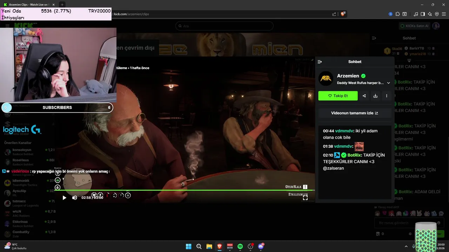Image resolution: width=449 pixels, height=252 pixels.
Task: Mute the clip audio
Action: [74, 198]
